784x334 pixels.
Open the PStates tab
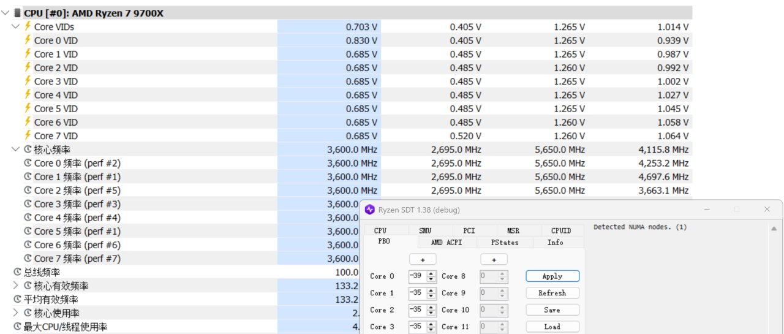pyautogui.click(x=504, y=242)
